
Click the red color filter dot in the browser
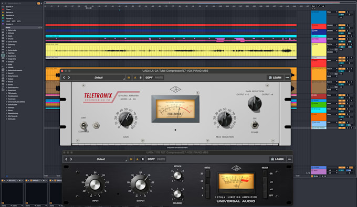pyautogui.click(x=3, y=9)
